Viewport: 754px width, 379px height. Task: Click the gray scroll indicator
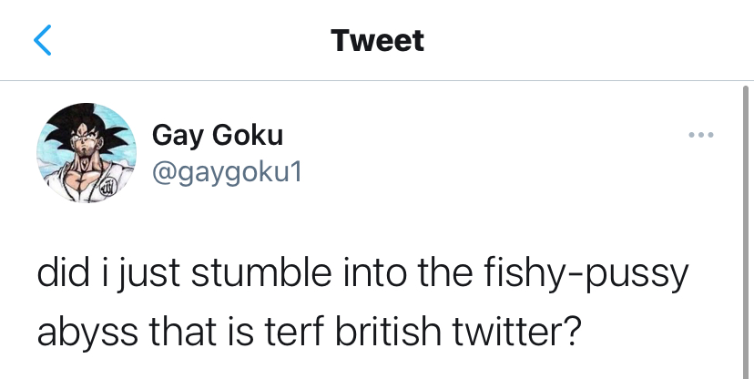[x=746, y=228]
